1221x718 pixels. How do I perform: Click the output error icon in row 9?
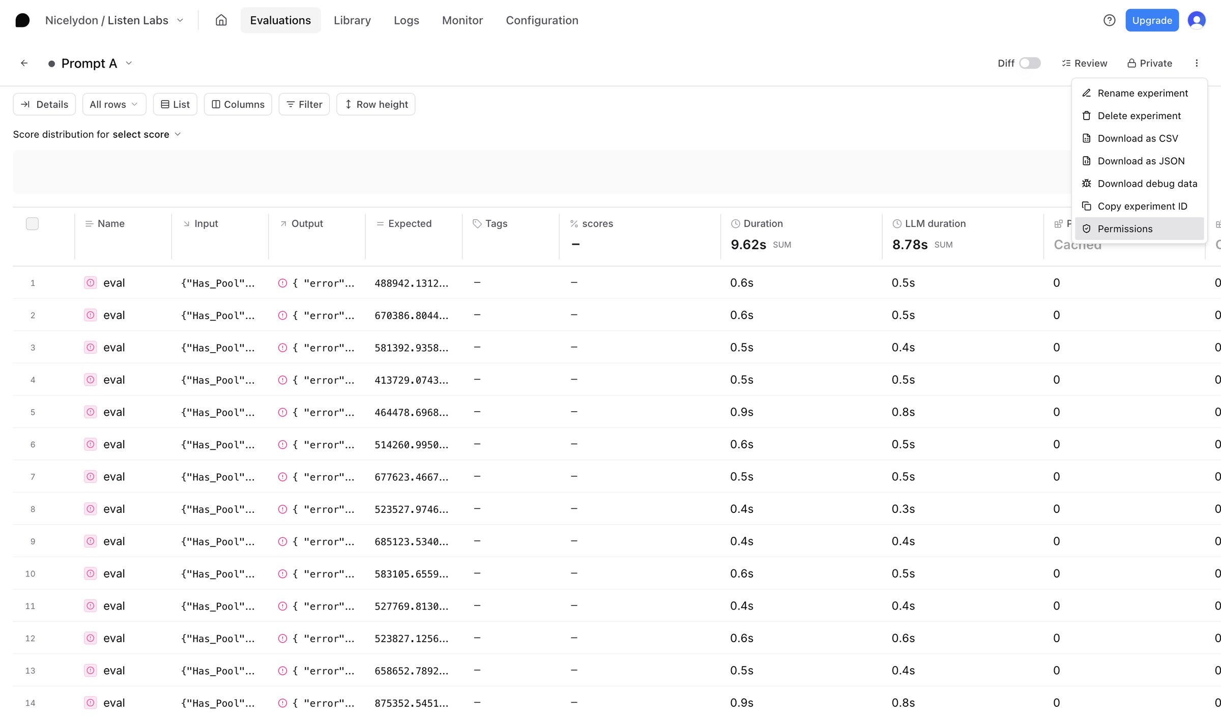(x=282, y=541)
